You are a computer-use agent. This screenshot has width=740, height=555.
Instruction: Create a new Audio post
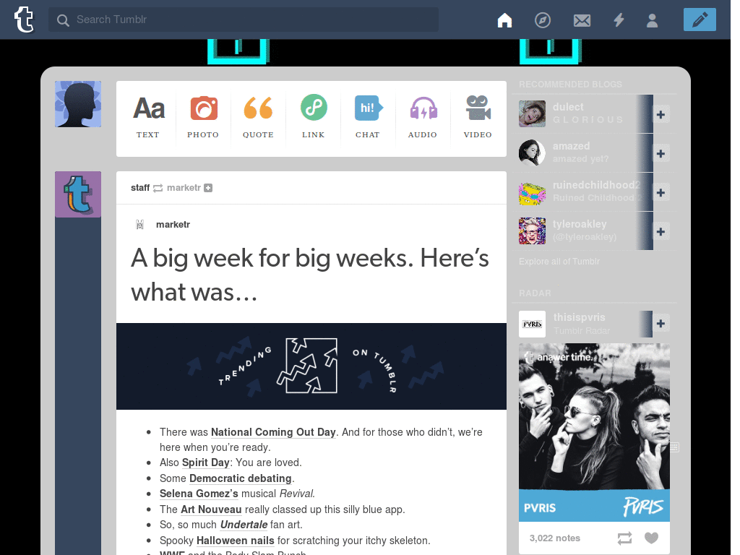tap(423, 117)
